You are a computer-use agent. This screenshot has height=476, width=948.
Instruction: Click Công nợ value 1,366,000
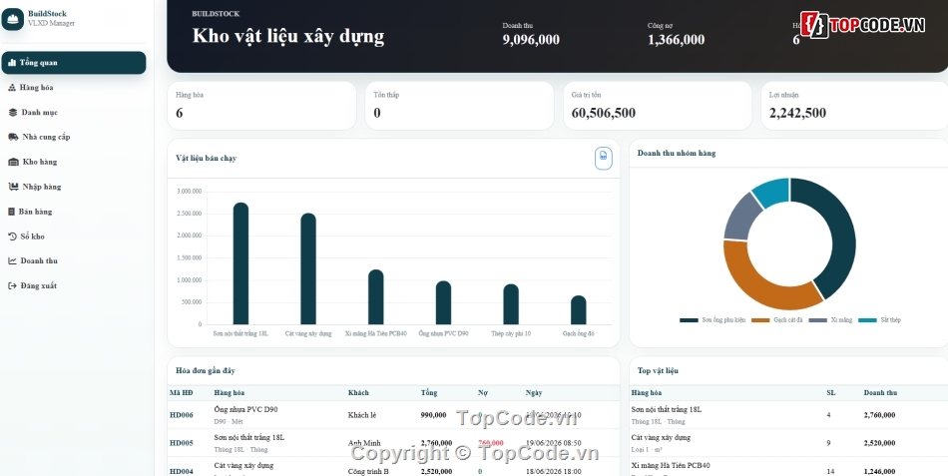point(676,40)
